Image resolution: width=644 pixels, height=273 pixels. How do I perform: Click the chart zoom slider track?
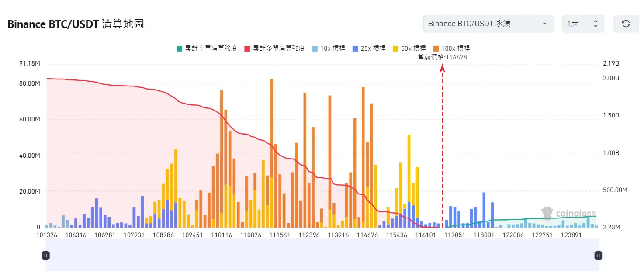322,256
